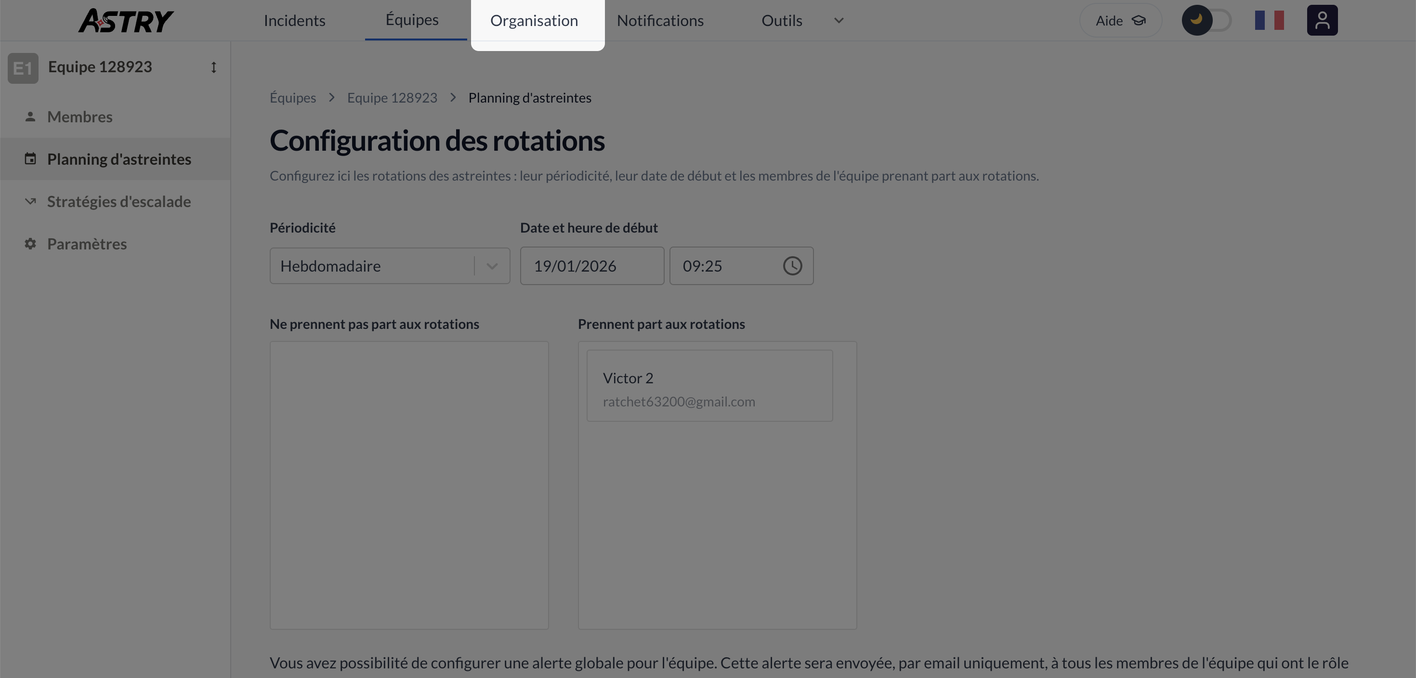Click the clock icon in time field
The width and height of the screenshot is (1416, 678).
tap(792, 266)
